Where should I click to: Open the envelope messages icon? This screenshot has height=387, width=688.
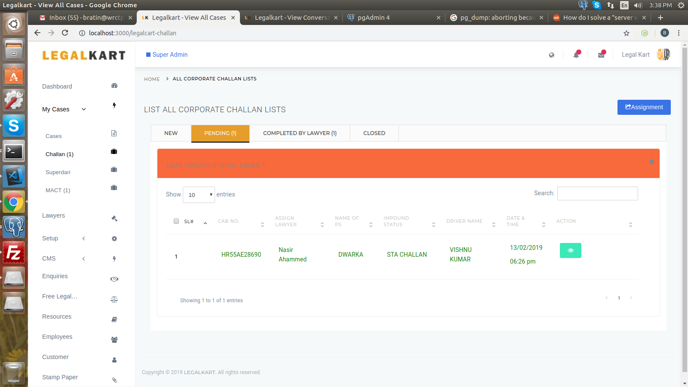(x=601, y=55)
